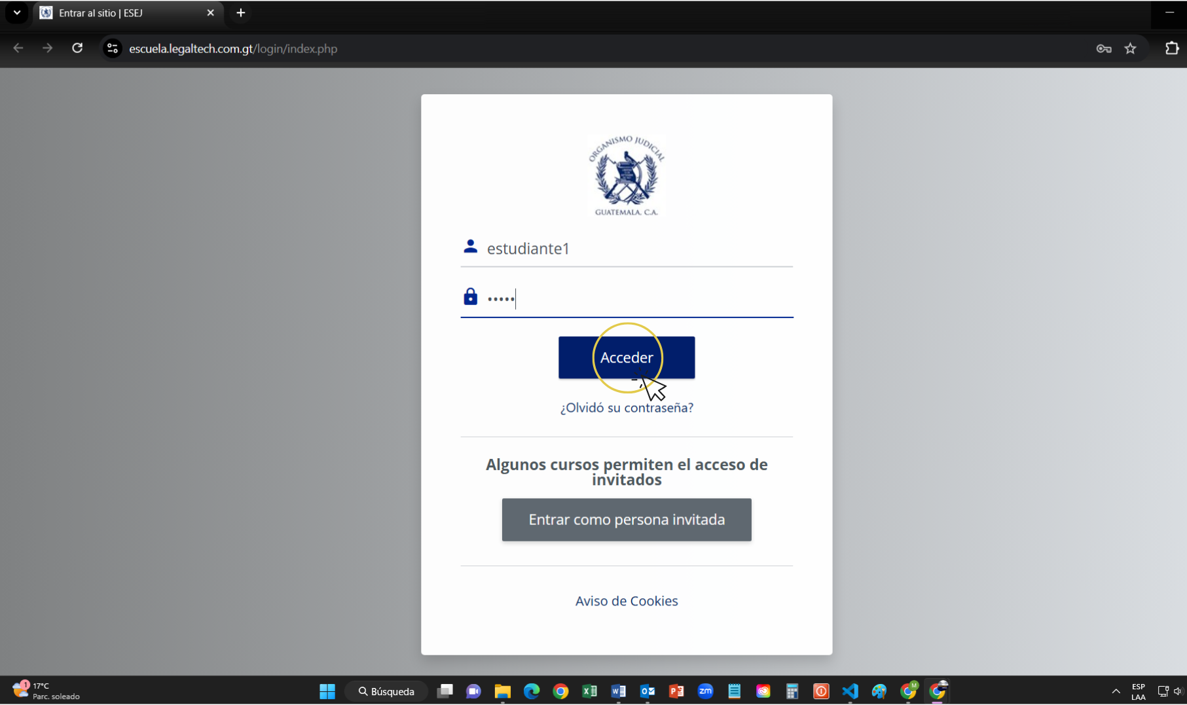Open the password manager key icon
Image resolution: width=1187 pixels, height=705 pixels.
1103,48
